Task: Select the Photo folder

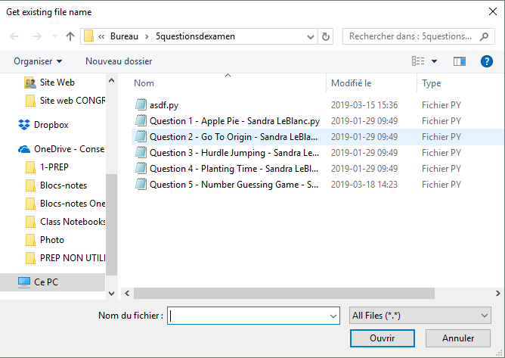Action: click(52, 240)
